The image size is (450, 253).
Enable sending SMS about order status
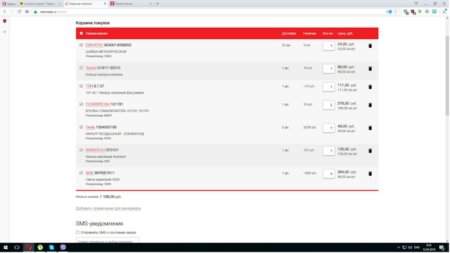click(77, 233)
